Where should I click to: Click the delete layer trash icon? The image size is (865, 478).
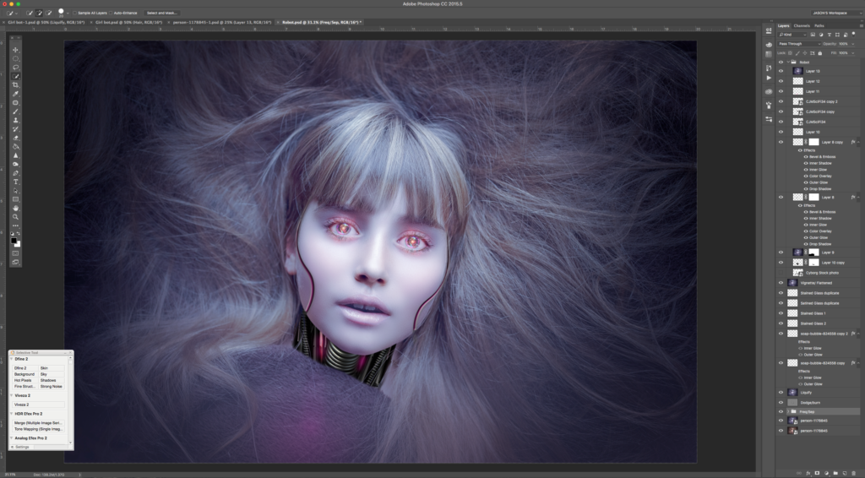(x=852, y=472)
